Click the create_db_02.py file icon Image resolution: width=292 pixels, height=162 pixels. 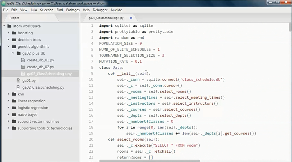[23, 67]
